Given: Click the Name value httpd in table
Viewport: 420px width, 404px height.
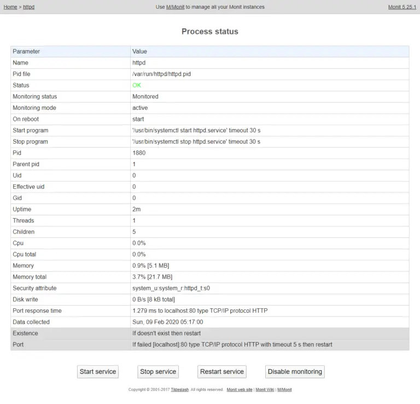Looking at the screenshot, I should click(x=139, y=63).
